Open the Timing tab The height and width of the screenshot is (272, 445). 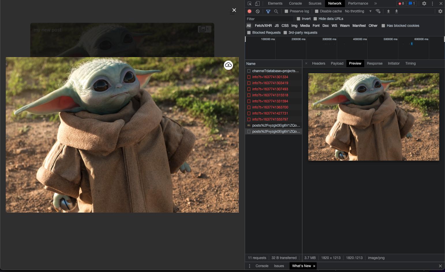410,63
